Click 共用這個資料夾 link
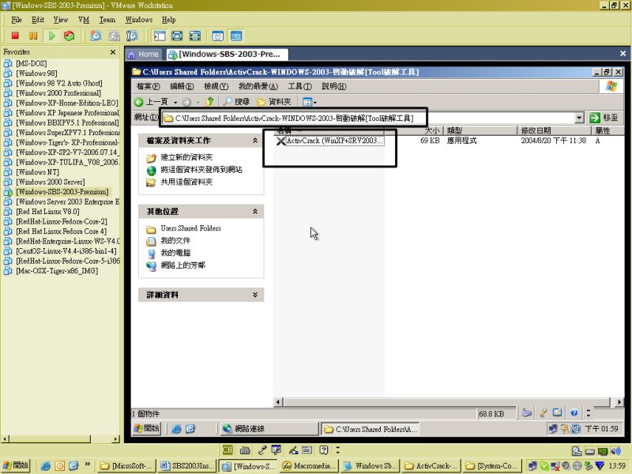632x474 pixels. coord(186,182)
